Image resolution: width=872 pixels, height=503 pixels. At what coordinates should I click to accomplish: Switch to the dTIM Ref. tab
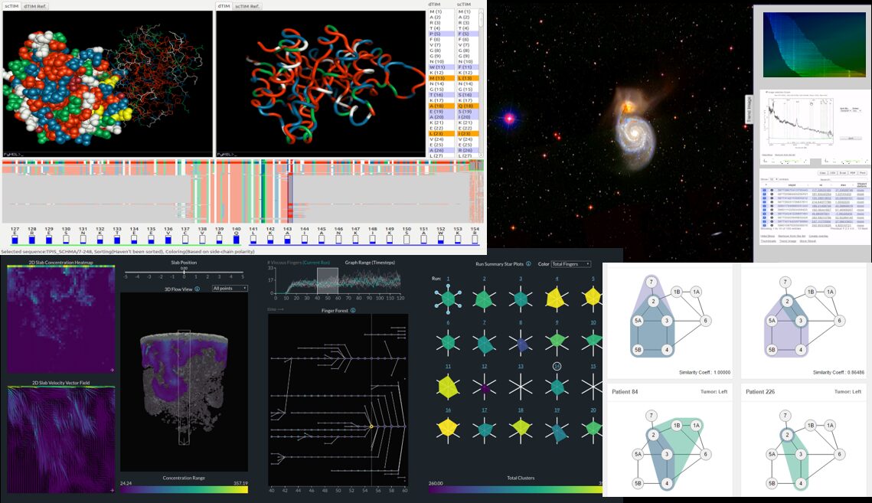pos(36,6)
